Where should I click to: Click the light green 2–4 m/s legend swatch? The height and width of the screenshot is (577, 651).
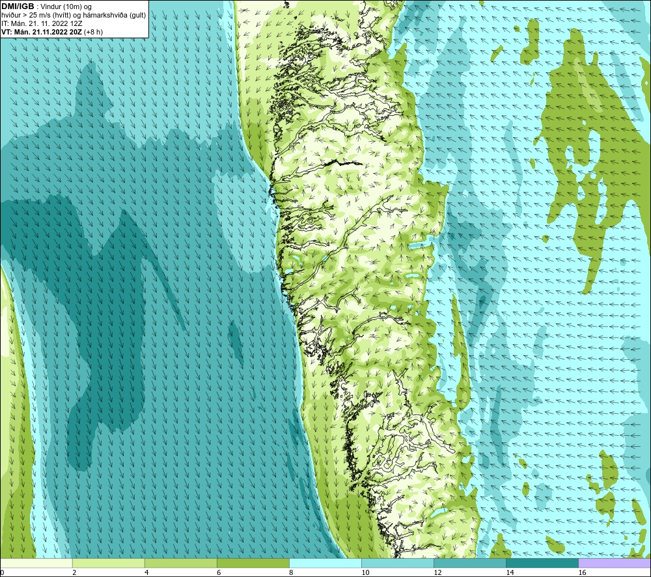[108, 563]
